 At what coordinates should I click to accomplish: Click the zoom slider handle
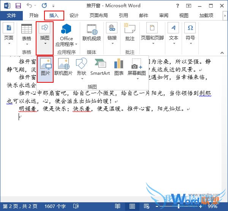tap(179, 206)
